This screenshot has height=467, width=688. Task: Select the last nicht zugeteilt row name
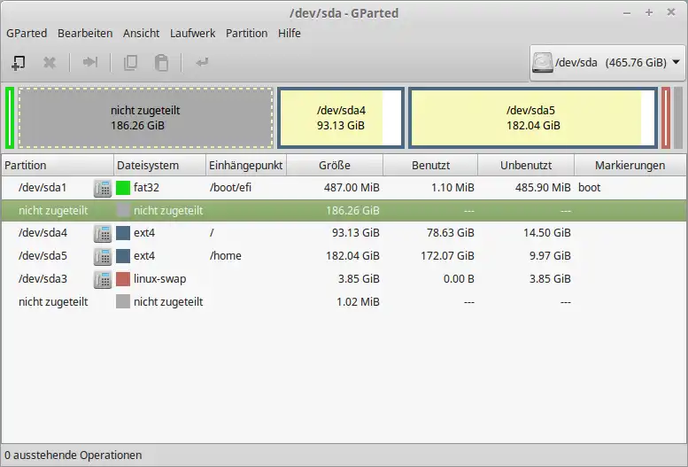click(x=53, y=302)
